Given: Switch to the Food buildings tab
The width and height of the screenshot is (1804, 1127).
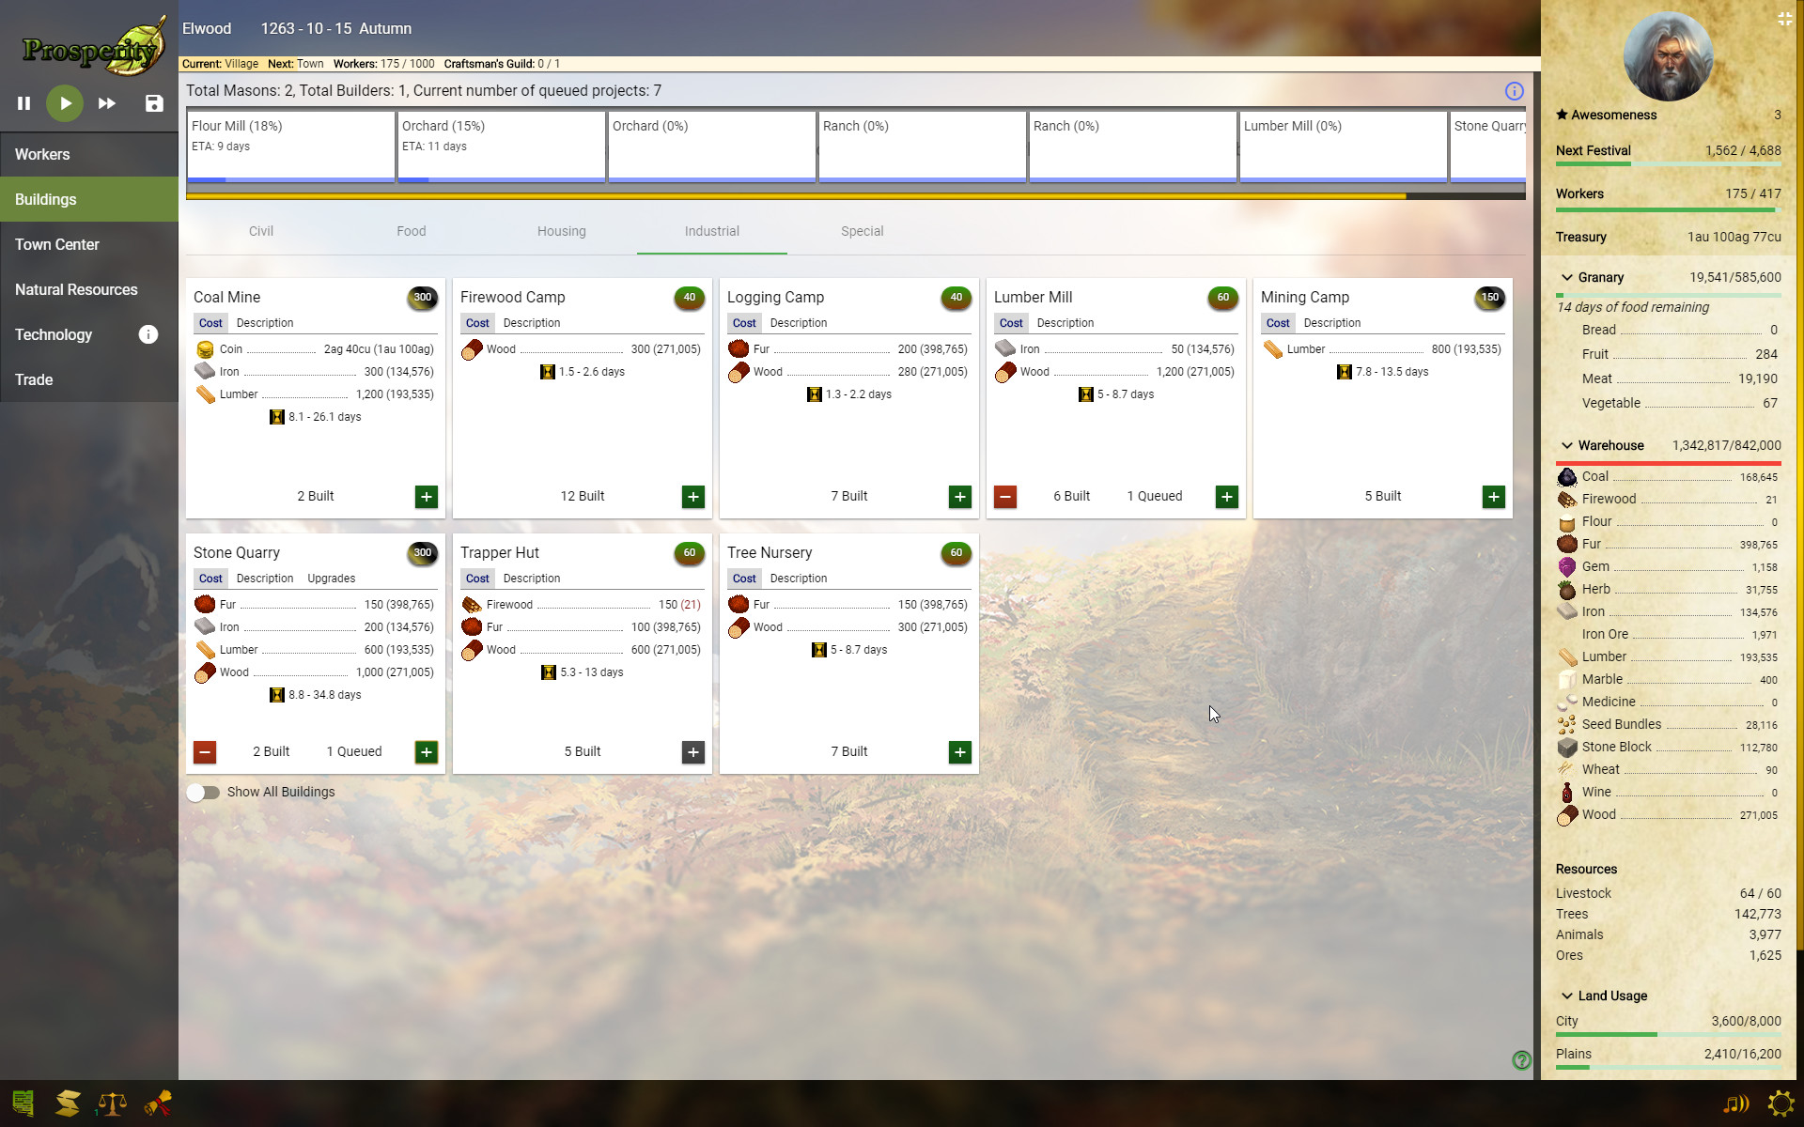Looking at the screenshot, I should coord(411,231).
